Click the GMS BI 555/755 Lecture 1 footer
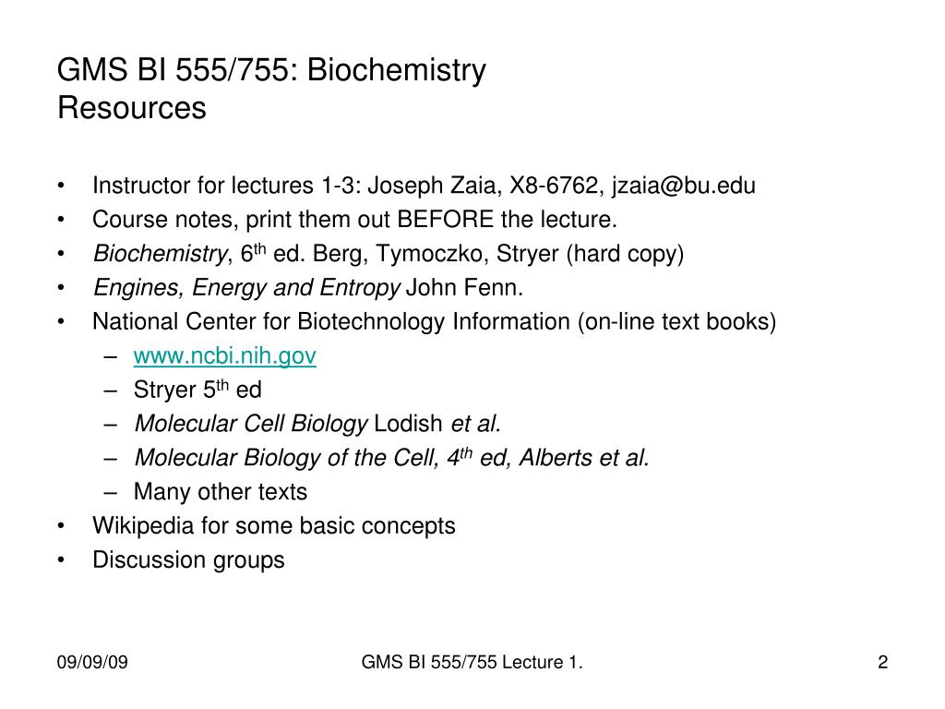Viewport: 945px width, 709px height. pyautogui.click(x=472, y=662)
